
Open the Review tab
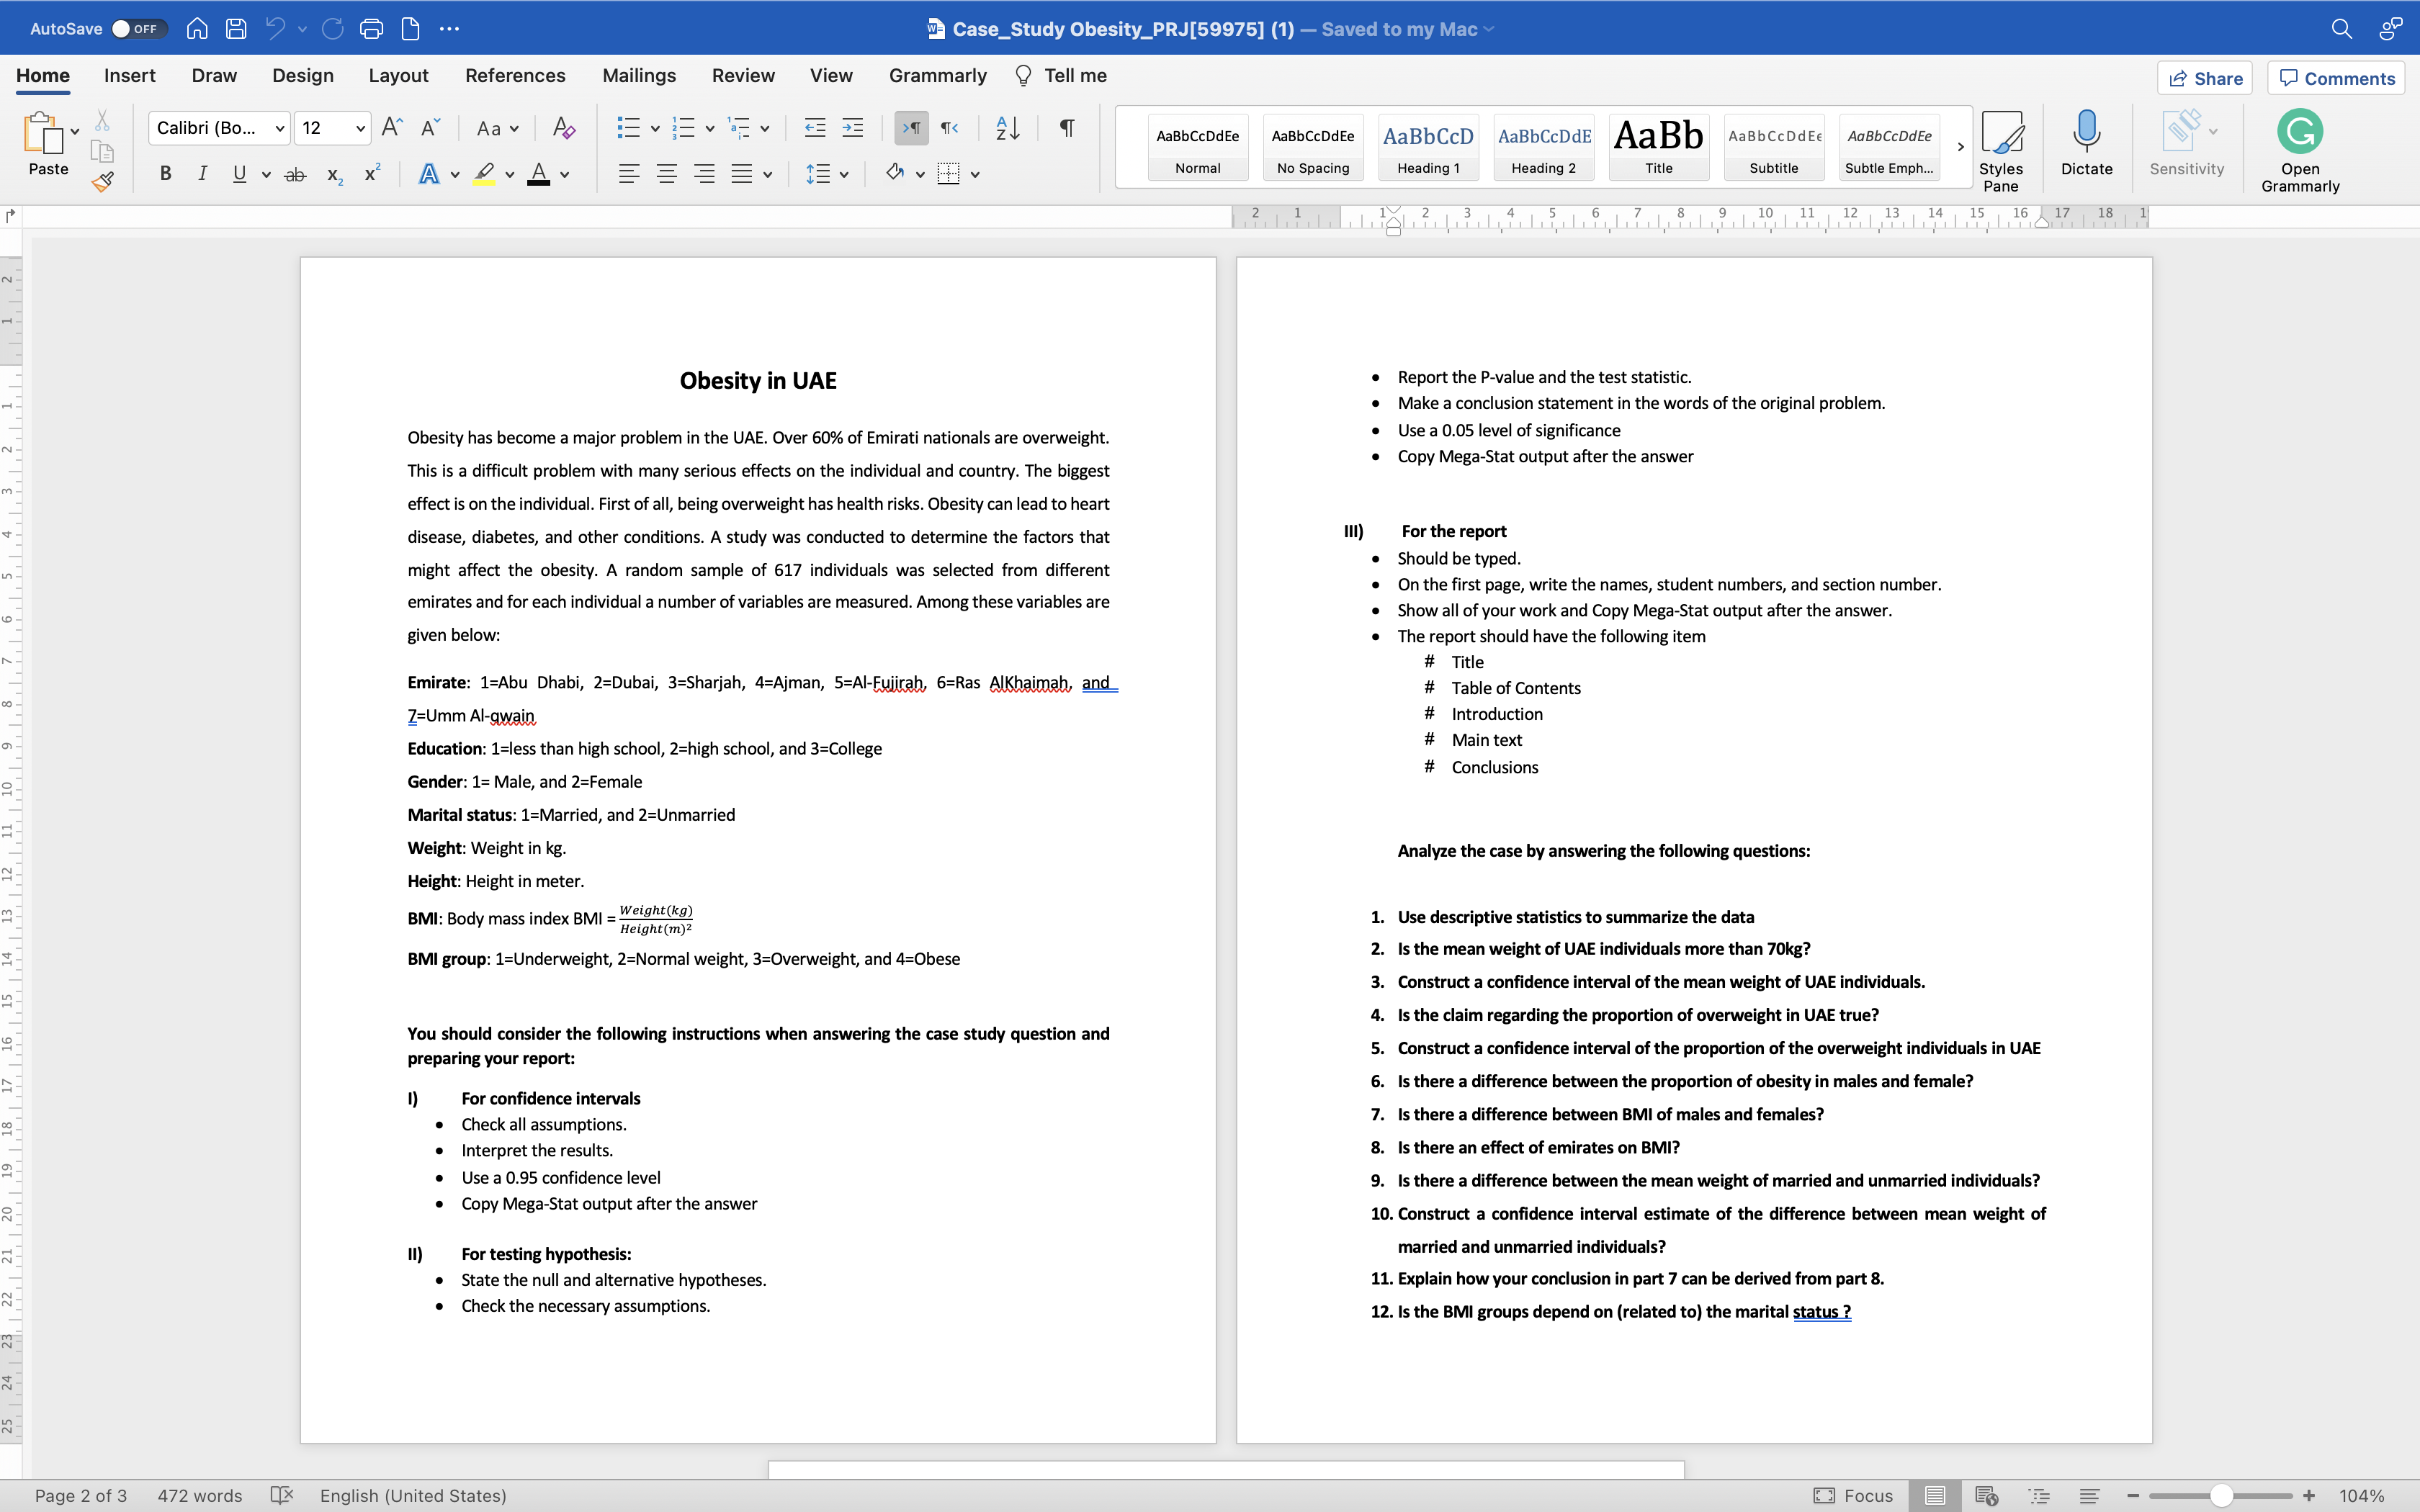743,76
